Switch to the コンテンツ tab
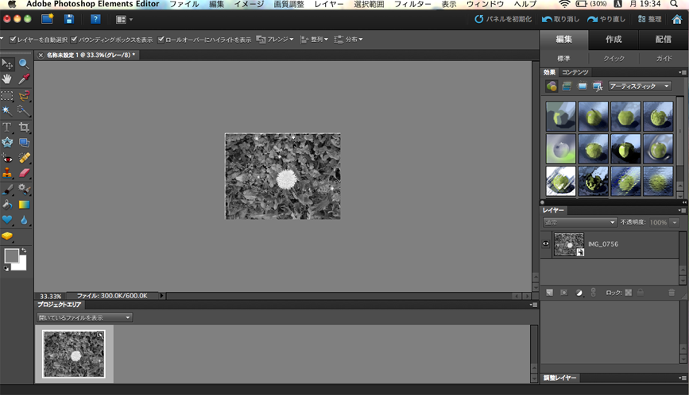 coord(575,72)
